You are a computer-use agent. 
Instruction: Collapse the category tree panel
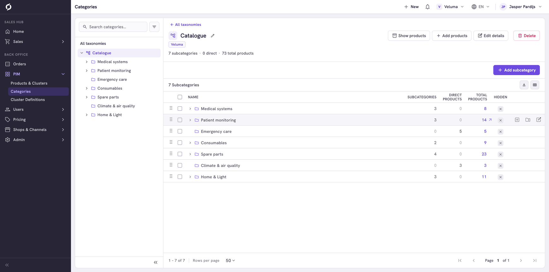(156, 262)
